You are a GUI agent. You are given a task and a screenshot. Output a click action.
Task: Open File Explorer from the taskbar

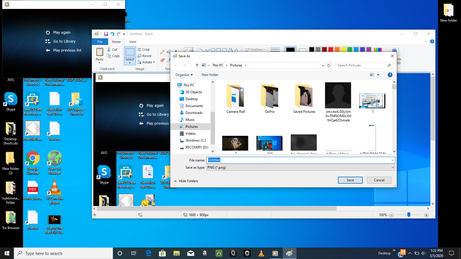177,253
